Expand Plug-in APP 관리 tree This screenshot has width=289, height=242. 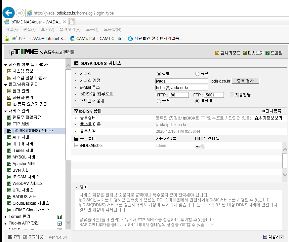pos(6,224)
